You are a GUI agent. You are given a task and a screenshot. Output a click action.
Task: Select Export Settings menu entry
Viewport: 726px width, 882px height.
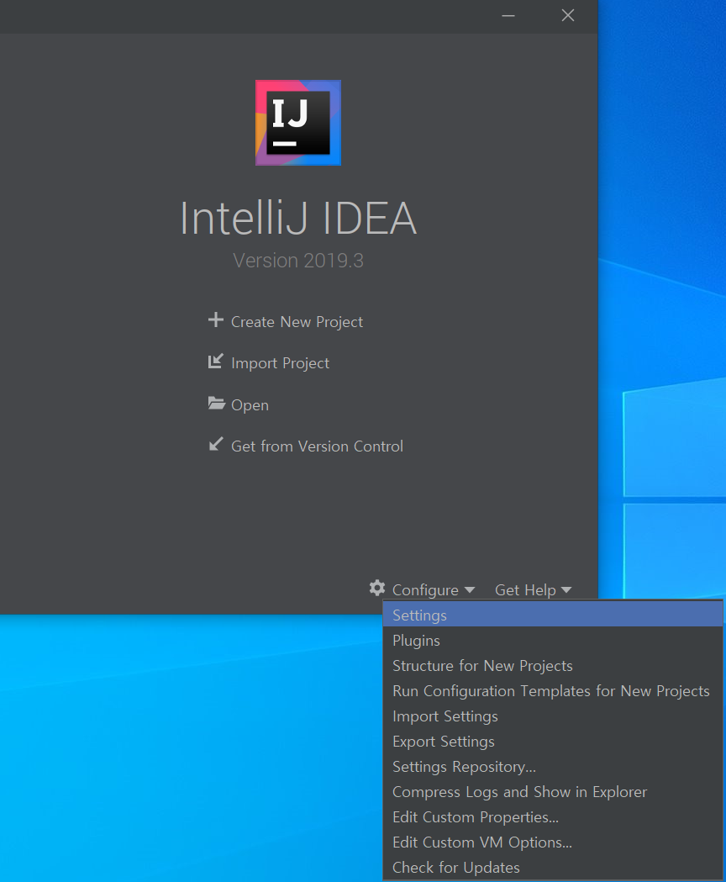553,742
